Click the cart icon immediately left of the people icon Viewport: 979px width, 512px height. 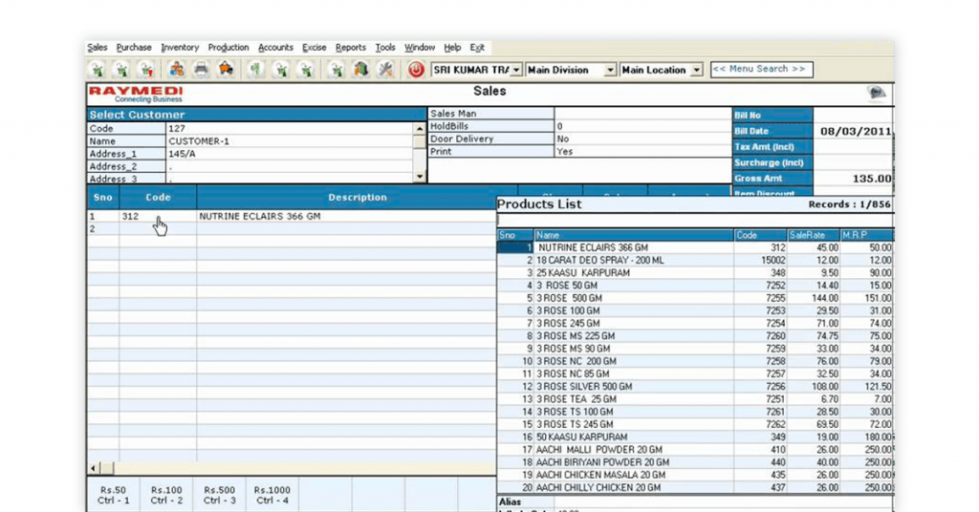[x=146, y=69]
